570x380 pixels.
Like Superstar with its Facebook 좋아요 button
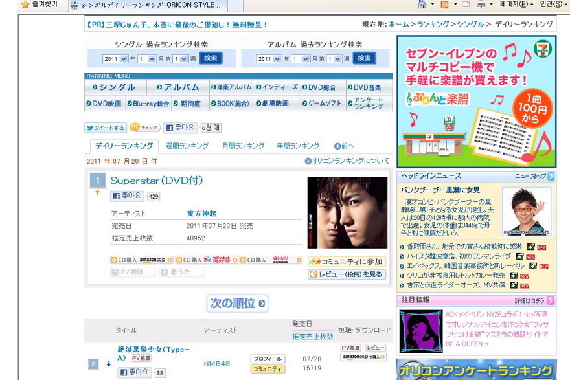point(127,196)
